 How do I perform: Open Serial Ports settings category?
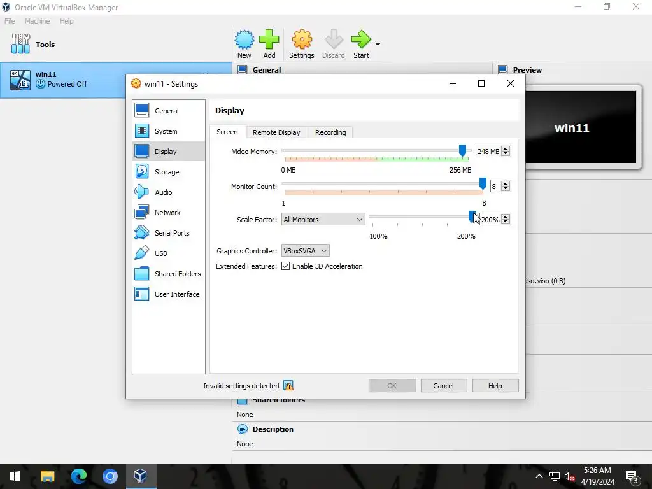[x=169, y=233]
